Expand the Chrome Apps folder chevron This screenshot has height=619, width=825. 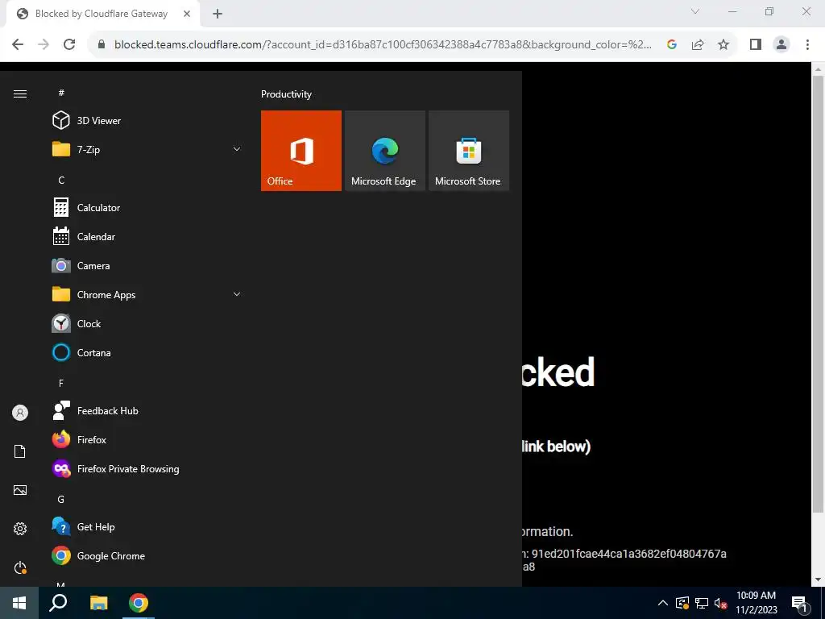pos(237,294)
